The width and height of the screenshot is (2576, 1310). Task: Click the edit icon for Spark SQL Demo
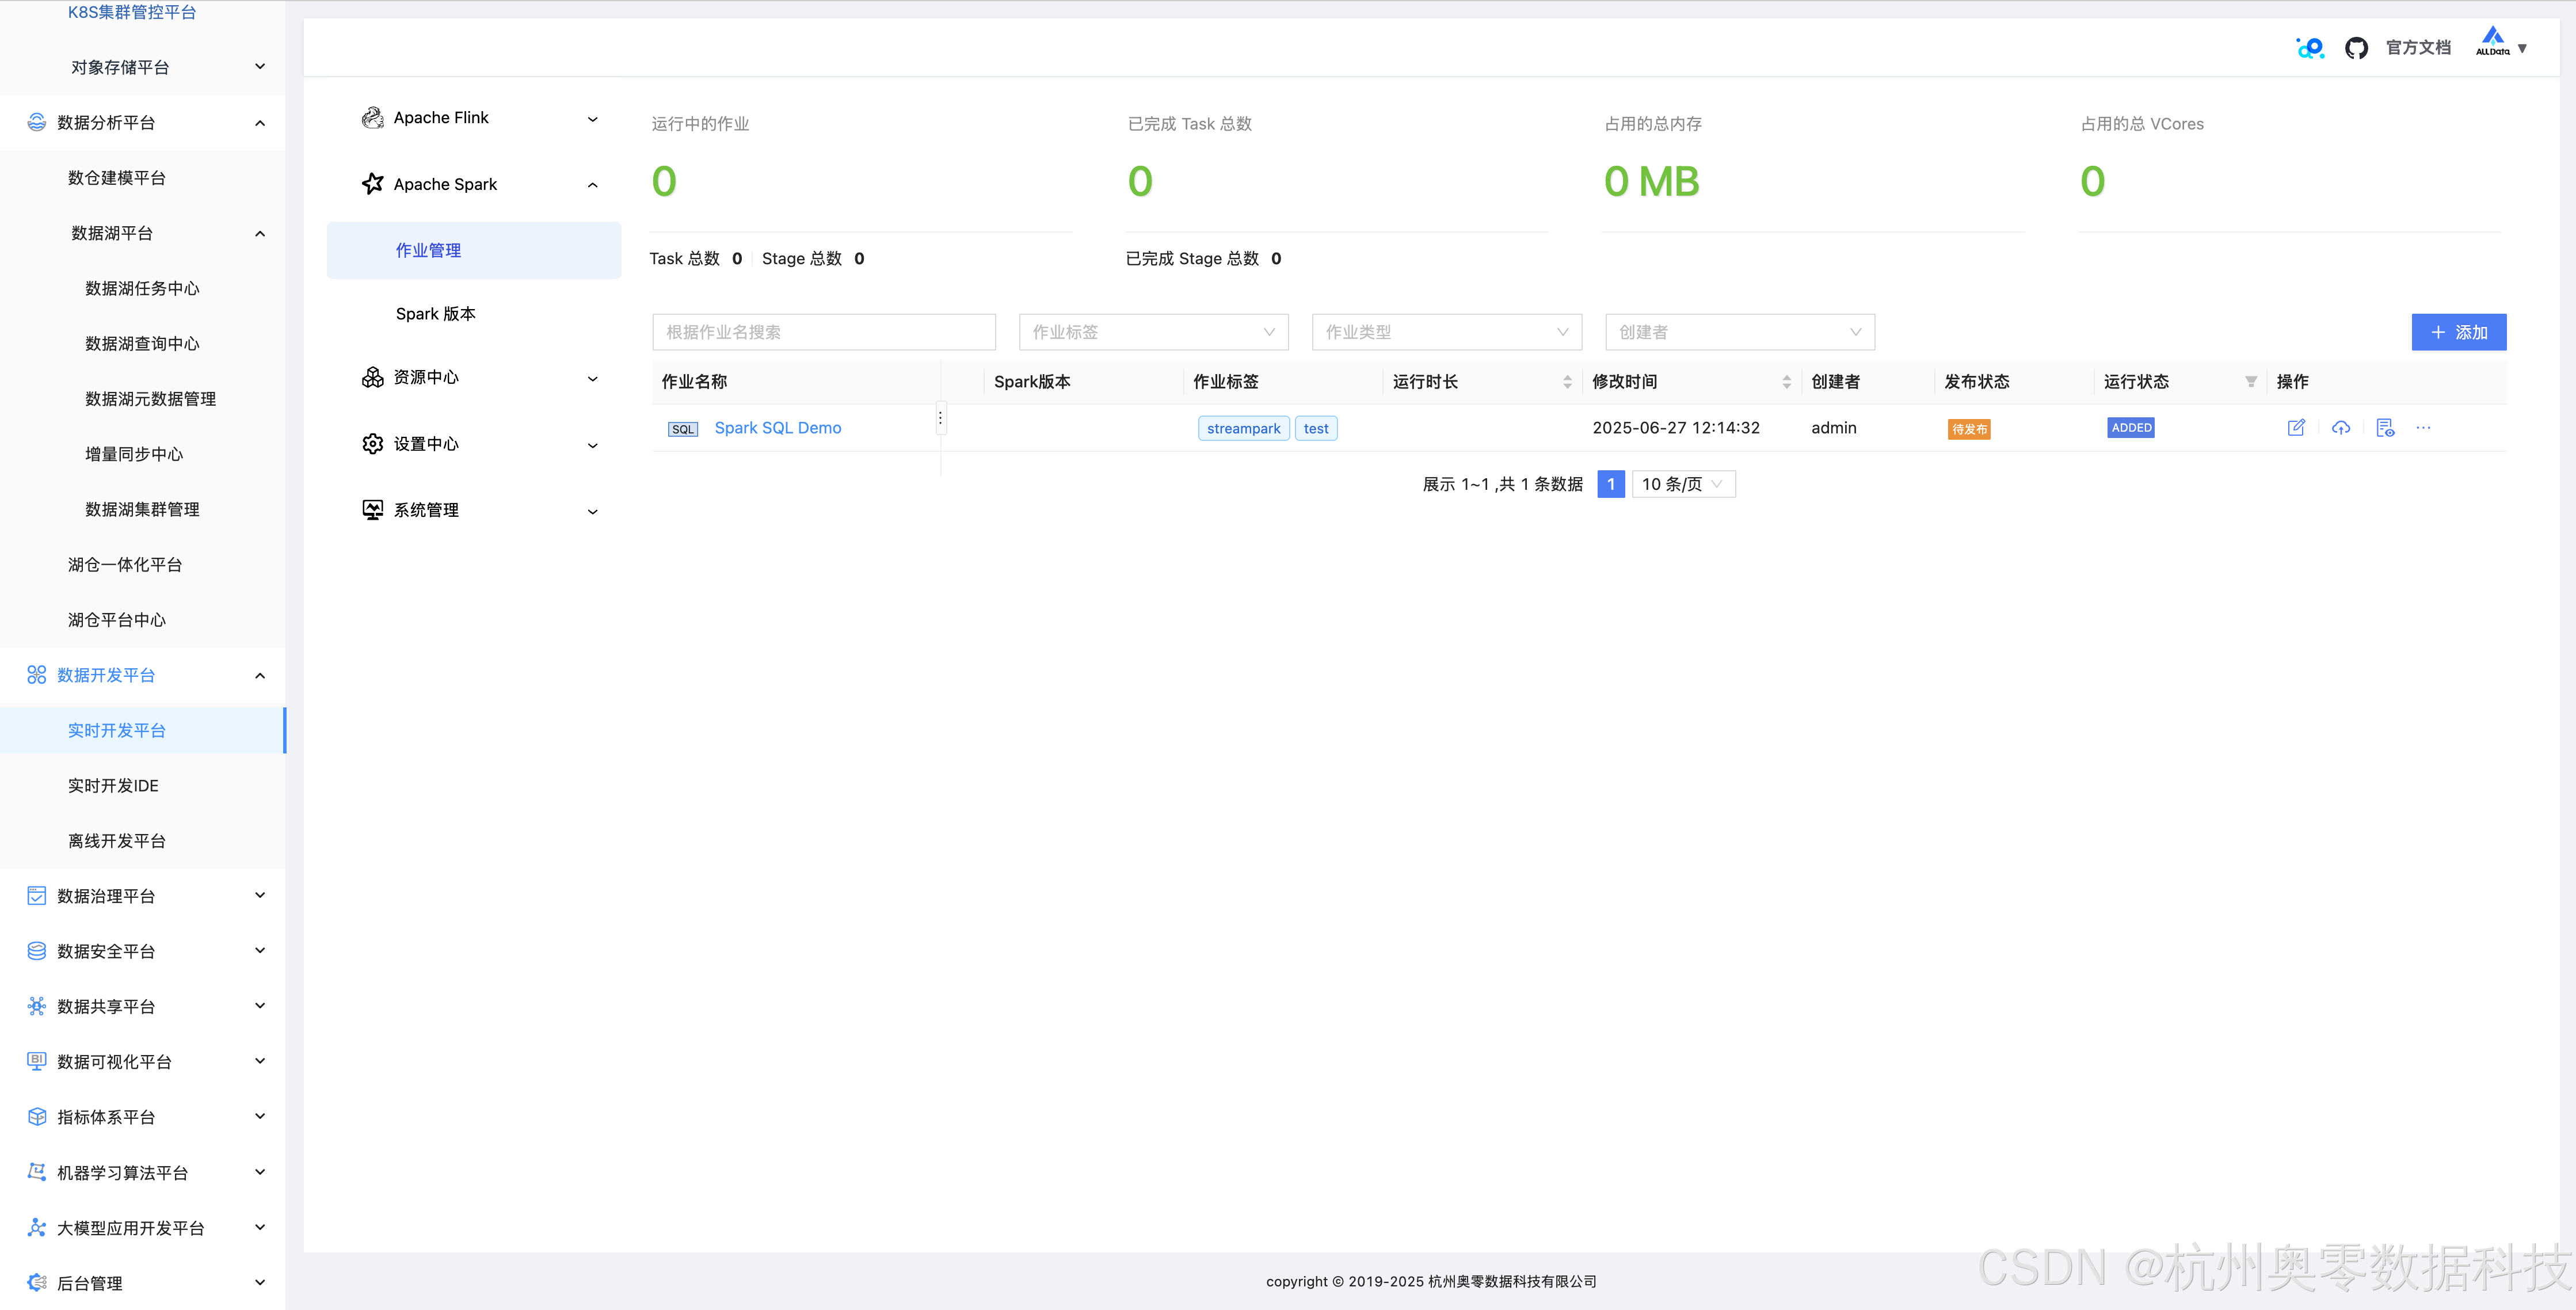tap(2296, 428)
